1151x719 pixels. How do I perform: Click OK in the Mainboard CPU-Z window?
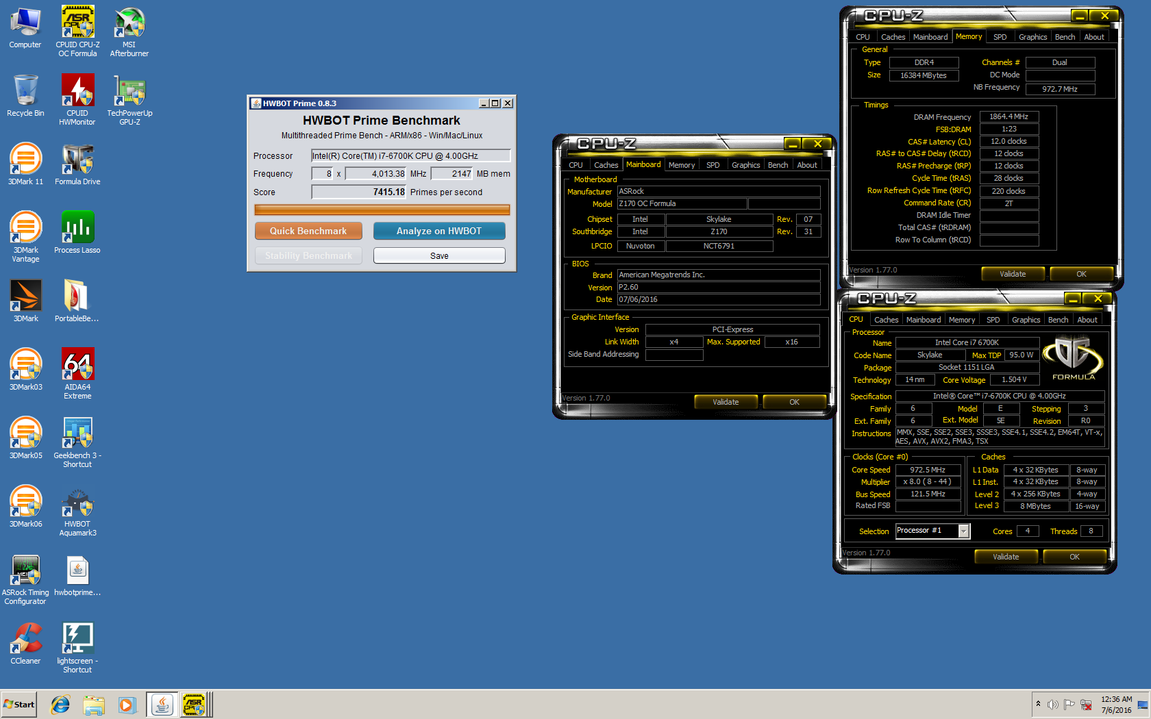click(794, 402)
